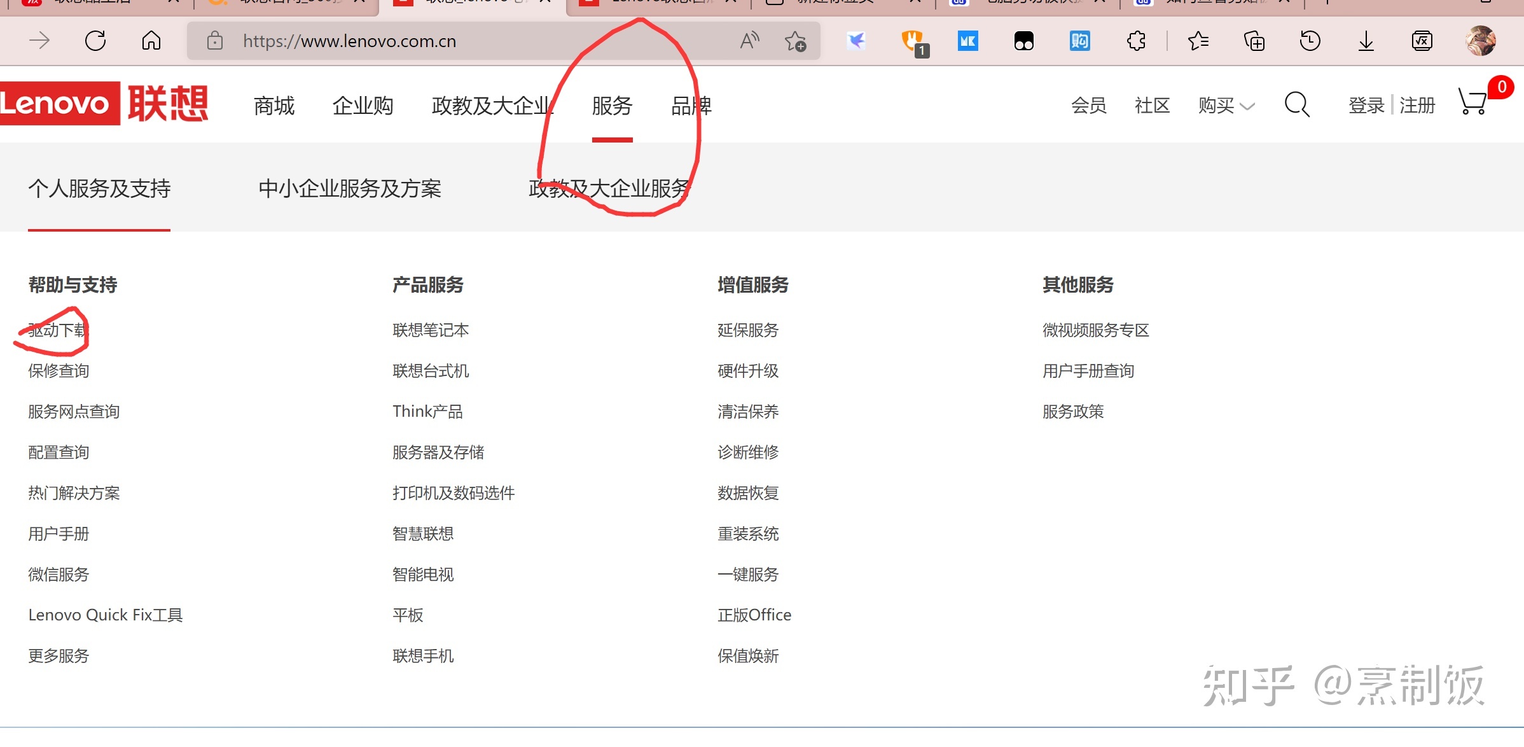Open the math solver toolbar icon
1524x747 pixels.
[x=1422, y=41]
